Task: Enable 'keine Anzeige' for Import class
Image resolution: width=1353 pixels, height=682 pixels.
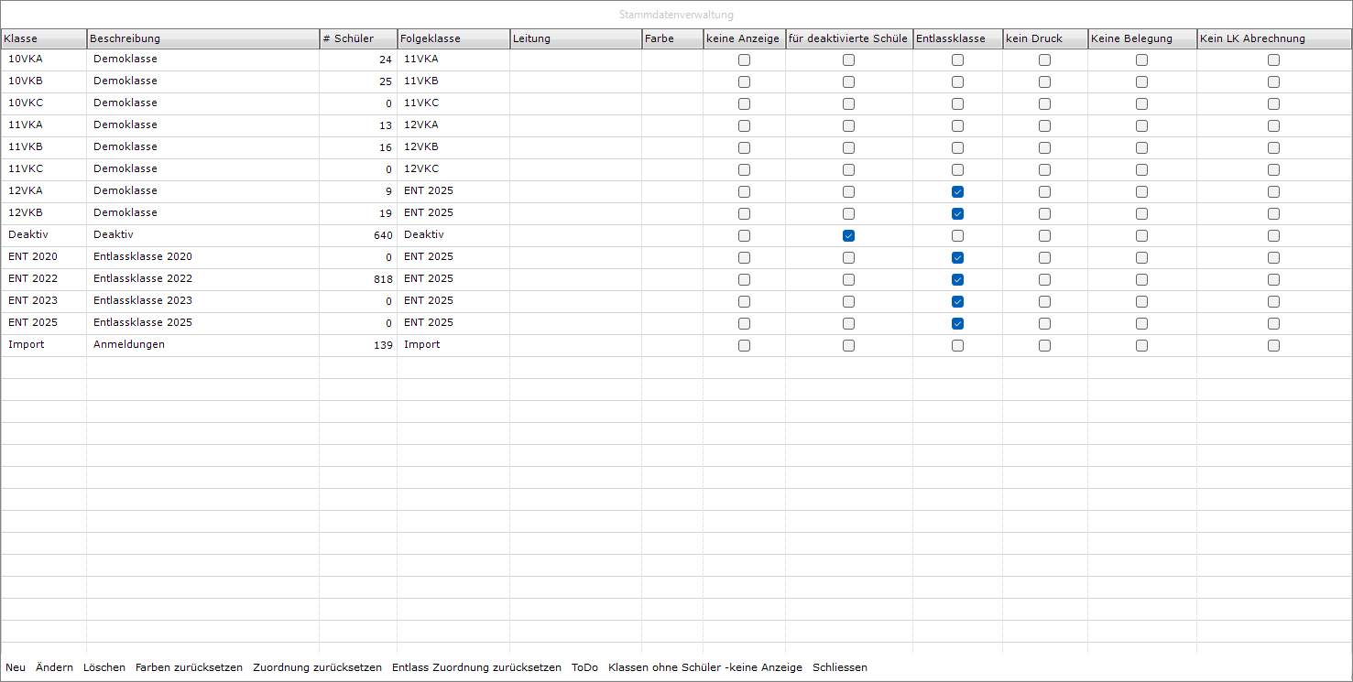Action: coord(744,345)
